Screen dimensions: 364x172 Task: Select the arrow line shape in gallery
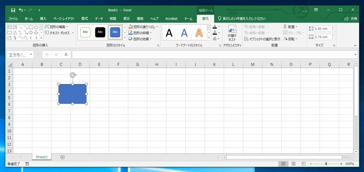(x=25, y=27)
